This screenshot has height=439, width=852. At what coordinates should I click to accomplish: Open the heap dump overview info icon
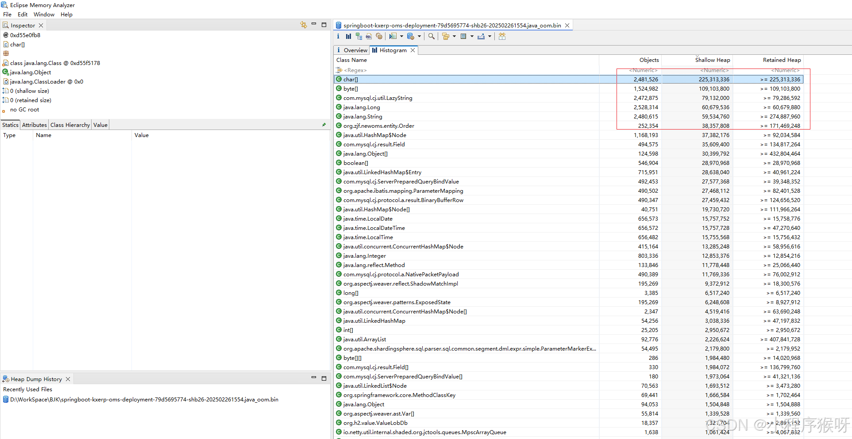click(x=338, y=36)
